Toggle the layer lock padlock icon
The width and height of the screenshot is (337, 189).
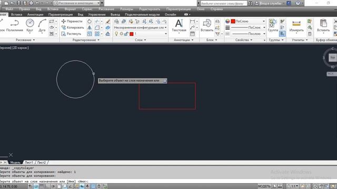(x=126, y=34)
